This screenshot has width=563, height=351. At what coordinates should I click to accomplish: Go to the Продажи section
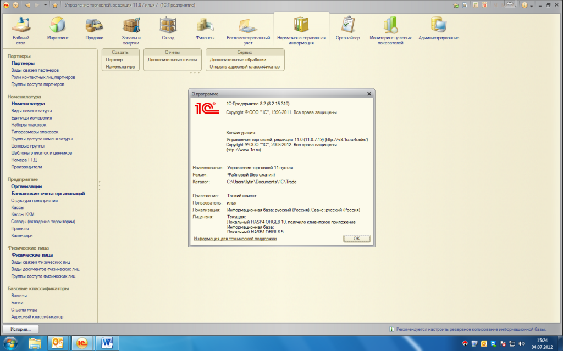[95, 29]
